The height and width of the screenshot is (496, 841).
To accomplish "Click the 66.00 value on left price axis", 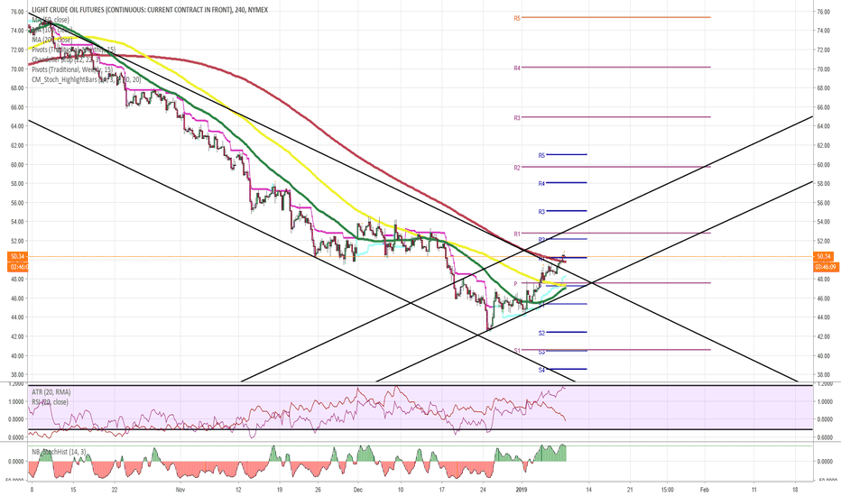I will coord(17,107).
